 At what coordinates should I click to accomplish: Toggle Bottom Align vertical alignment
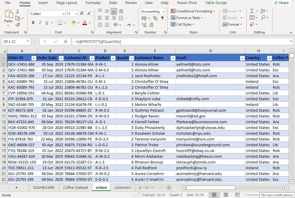114,12
